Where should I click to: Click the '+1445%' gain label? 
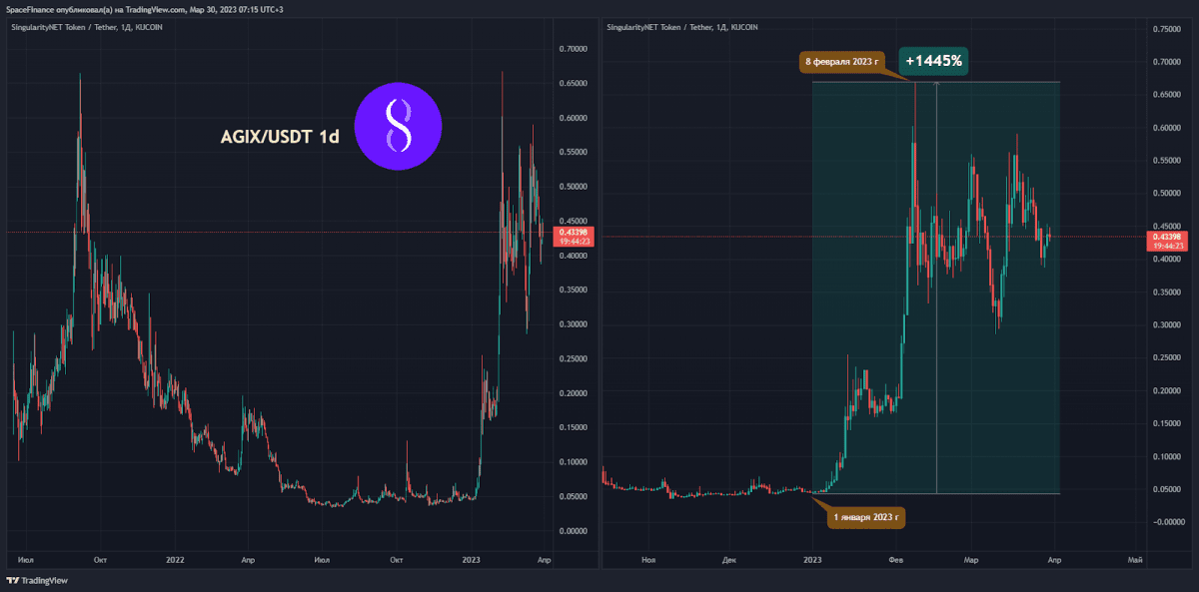933,61
